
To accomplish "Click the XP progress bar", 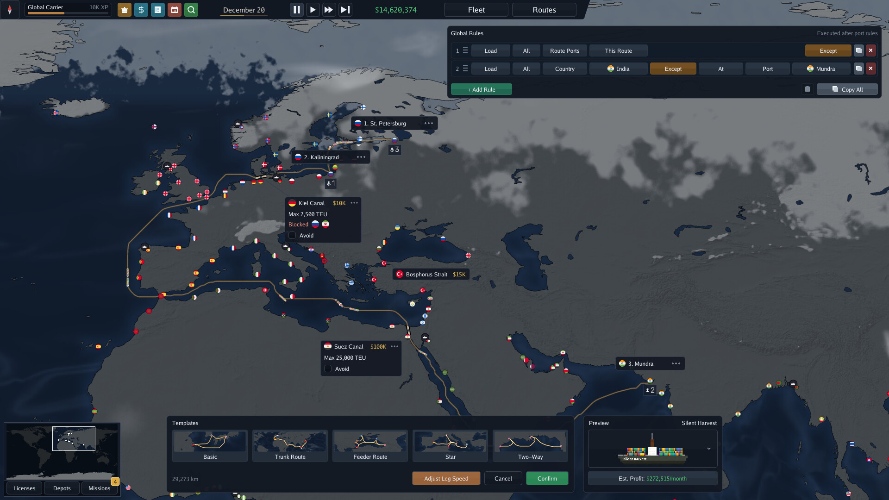I will (68, 13).
